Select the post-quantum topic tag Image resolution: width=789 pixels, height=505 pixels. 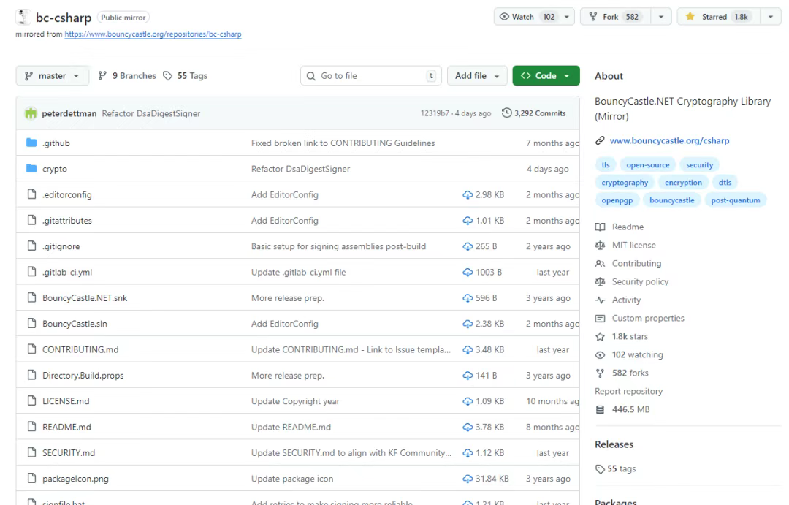click(735, 200)
